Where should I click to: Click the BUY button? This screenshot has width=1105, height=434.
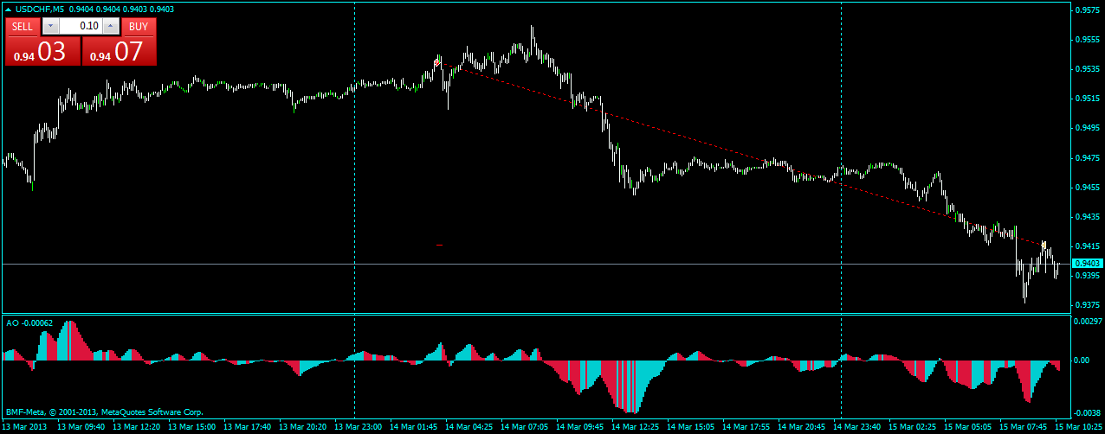click(x=139, y=26)
